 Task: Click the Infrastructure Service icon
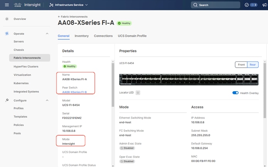click(x=51, y=5)
